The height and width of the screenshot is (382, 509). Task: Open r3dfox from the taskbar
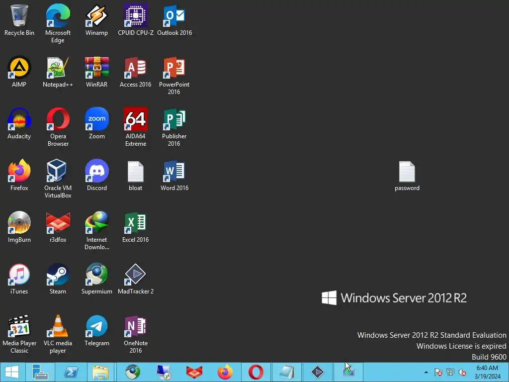click(194, 372)
